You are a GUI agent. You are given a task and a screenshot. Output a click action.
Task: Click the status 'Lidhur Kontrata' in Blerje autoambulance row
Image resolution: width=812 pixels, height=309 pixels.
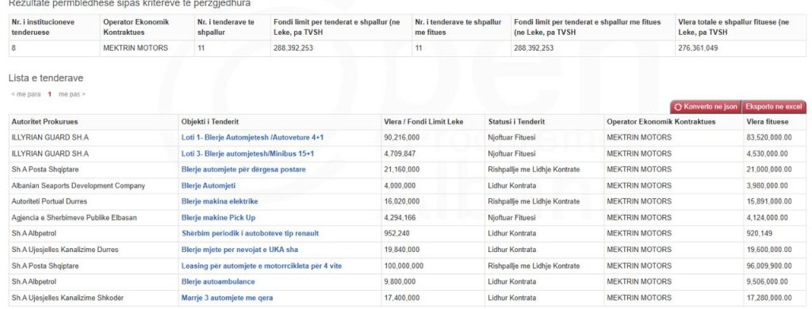511,282
